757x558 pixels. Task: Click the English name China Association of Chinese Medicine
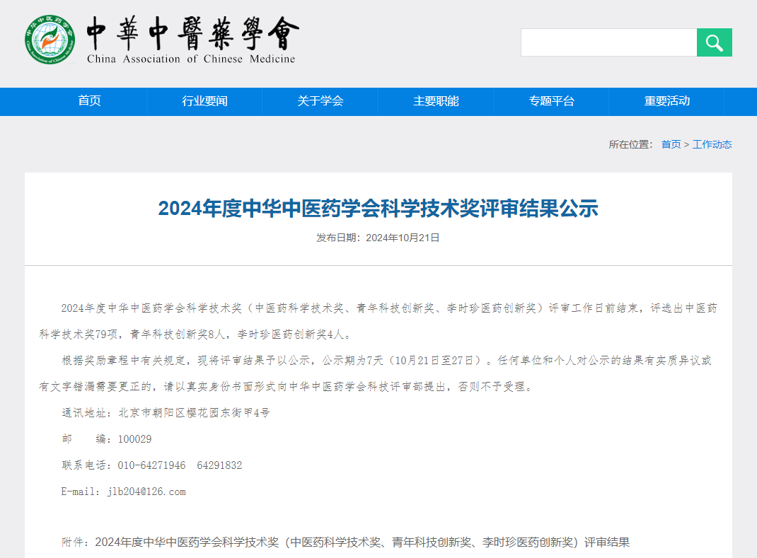(x=191, y=59)
